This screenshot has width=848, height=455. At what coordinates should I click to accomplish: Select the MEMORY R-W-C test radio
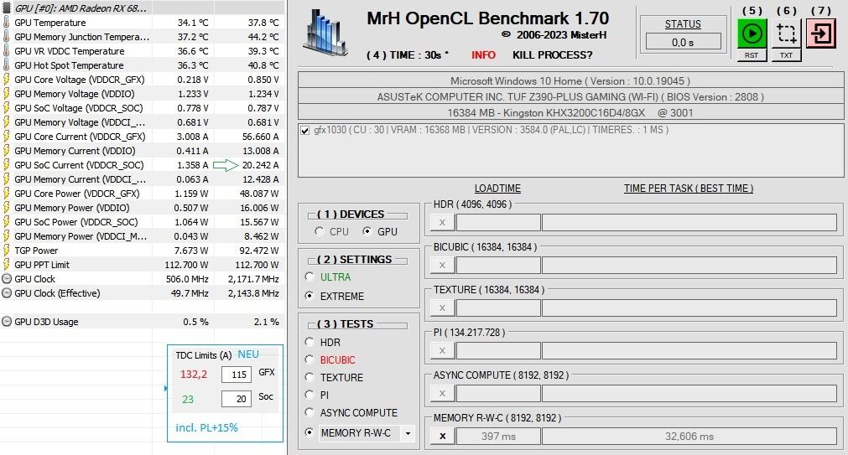[310, 432]
